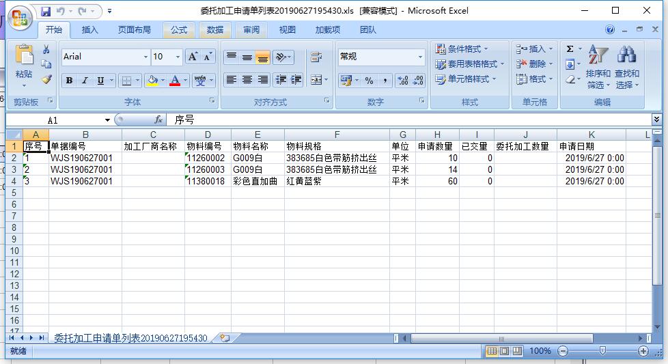Click the Save icon in quick access toolbar
The height and width of the screenshot is (364, 668).
tap(46, 11)
